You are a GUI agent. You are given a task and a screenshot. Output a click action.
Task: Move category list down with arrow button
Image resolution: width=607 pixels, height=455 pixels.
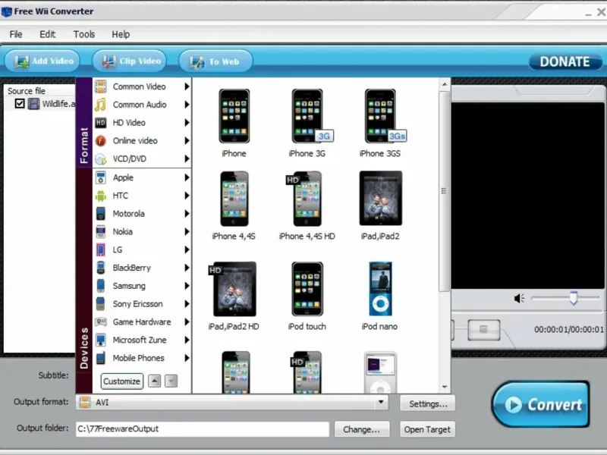point(171,381)
